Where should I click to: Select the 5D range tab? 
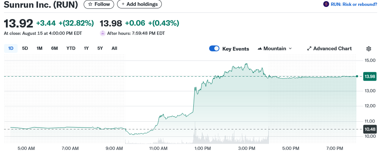point(25,48)
